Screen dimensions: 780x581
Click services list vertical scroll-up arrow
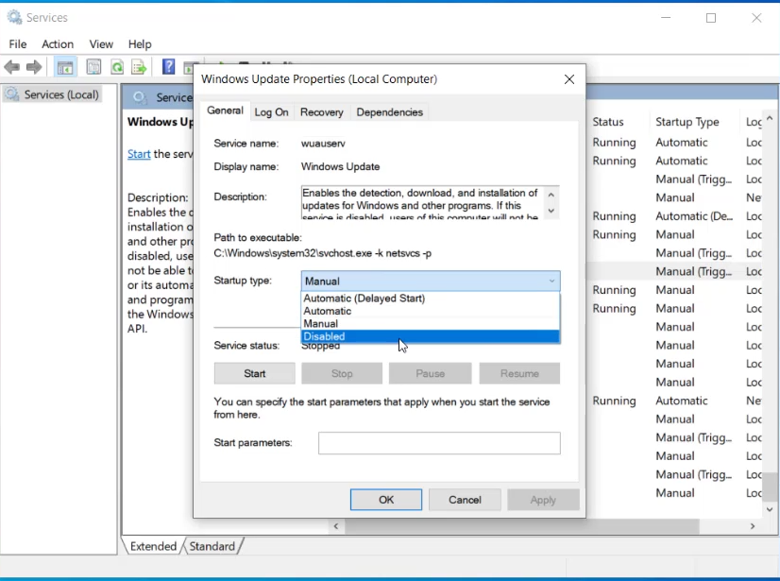coord(770,118)
